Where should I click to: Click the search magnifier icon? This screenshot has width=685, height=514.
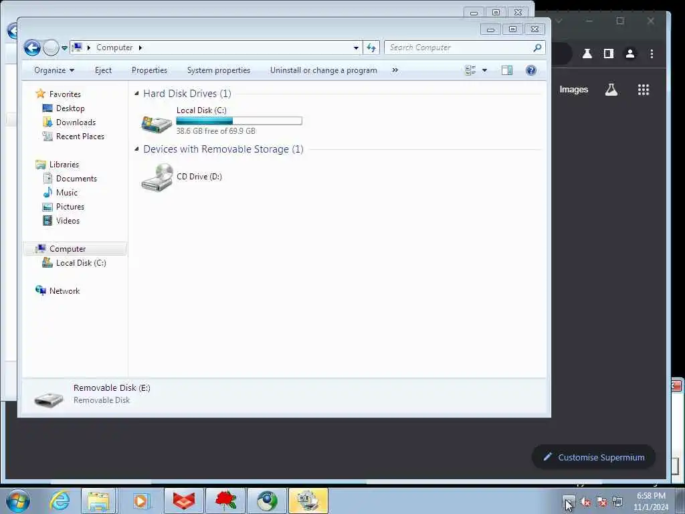pyautogui.click(x=538, y=48)
